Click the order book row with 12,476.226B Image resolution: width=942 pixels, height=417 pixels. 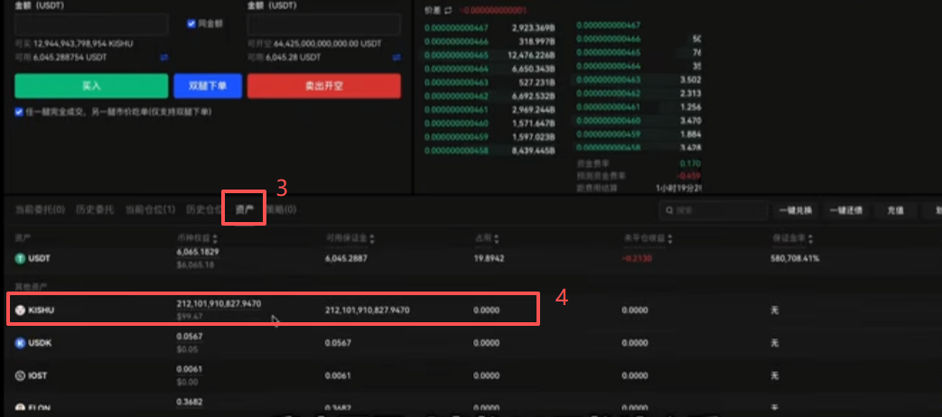(490, 55)
